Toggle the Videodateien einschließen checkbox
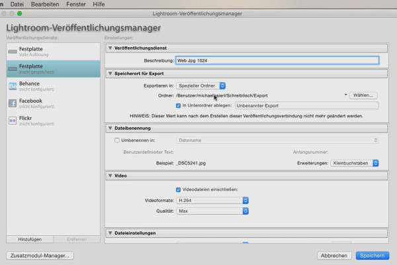The image size is (397, 265). pos(178,189)
